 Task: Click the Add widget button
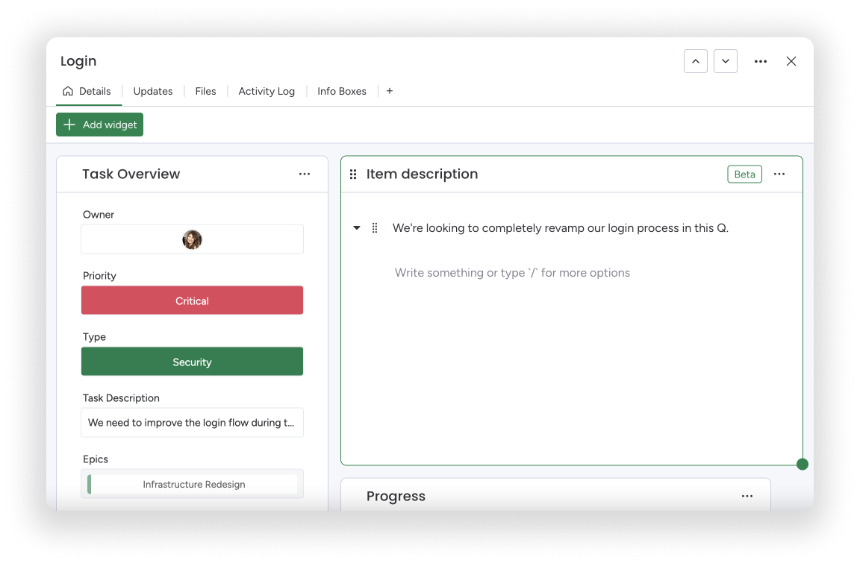(x=99, y=125)
